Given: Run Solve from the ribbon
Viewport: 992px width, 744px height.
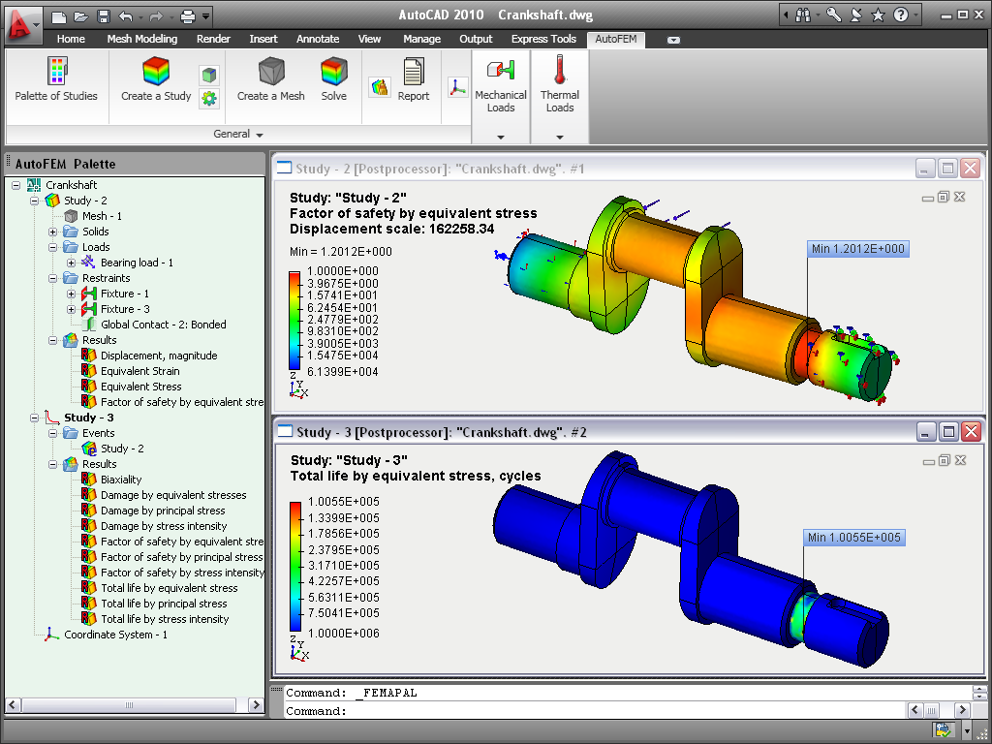Looking at the screenshot, I should pyautogui.click(x=333, y=79).
